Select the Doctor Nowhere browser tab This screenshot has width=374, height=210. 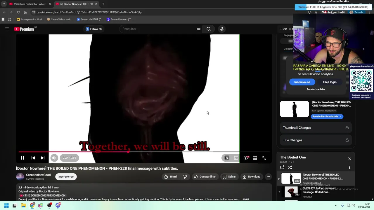tap(75, 4)
